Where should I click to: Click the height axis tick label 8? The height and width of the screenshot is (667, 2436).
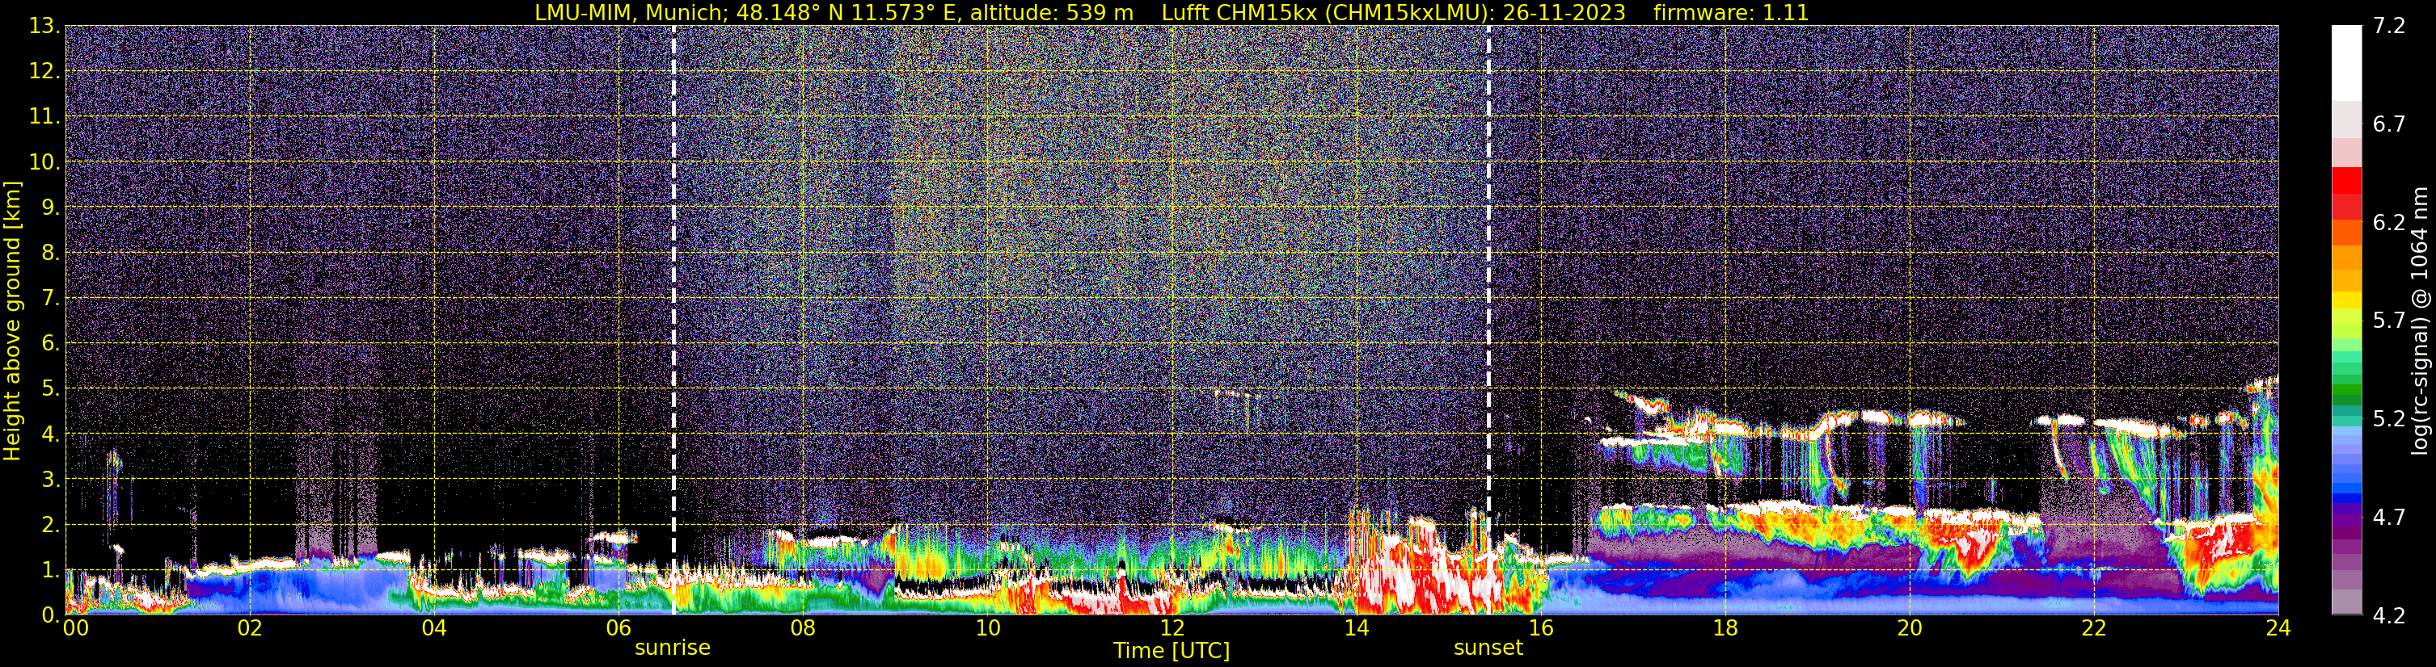point(49,252)
